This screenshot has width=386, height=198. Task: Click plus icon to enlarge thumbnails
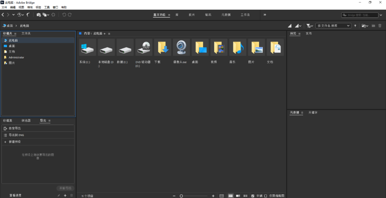click(213, 196)
